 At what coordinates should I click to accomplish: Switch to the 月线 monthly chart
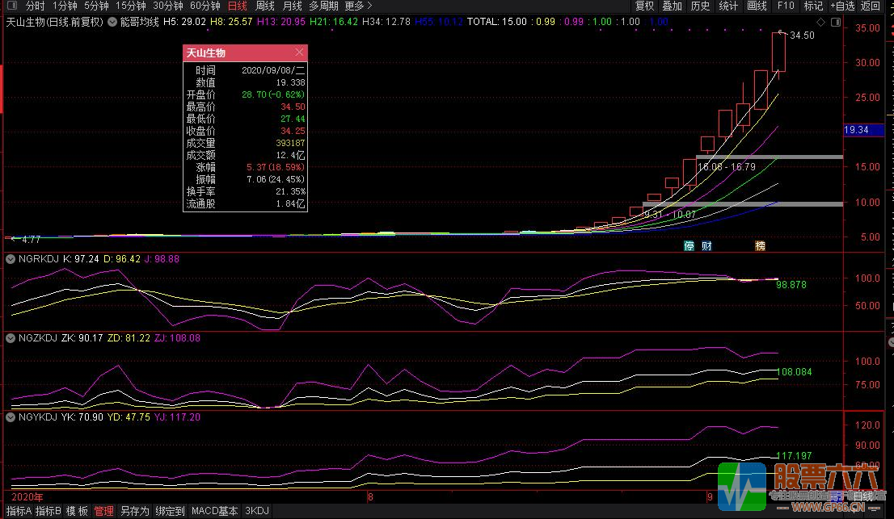(x=293, y=6)
